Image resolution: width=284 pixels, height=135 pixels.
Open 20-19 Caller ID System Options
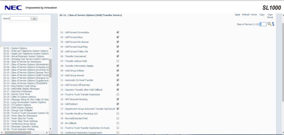[x=20, y=97]
